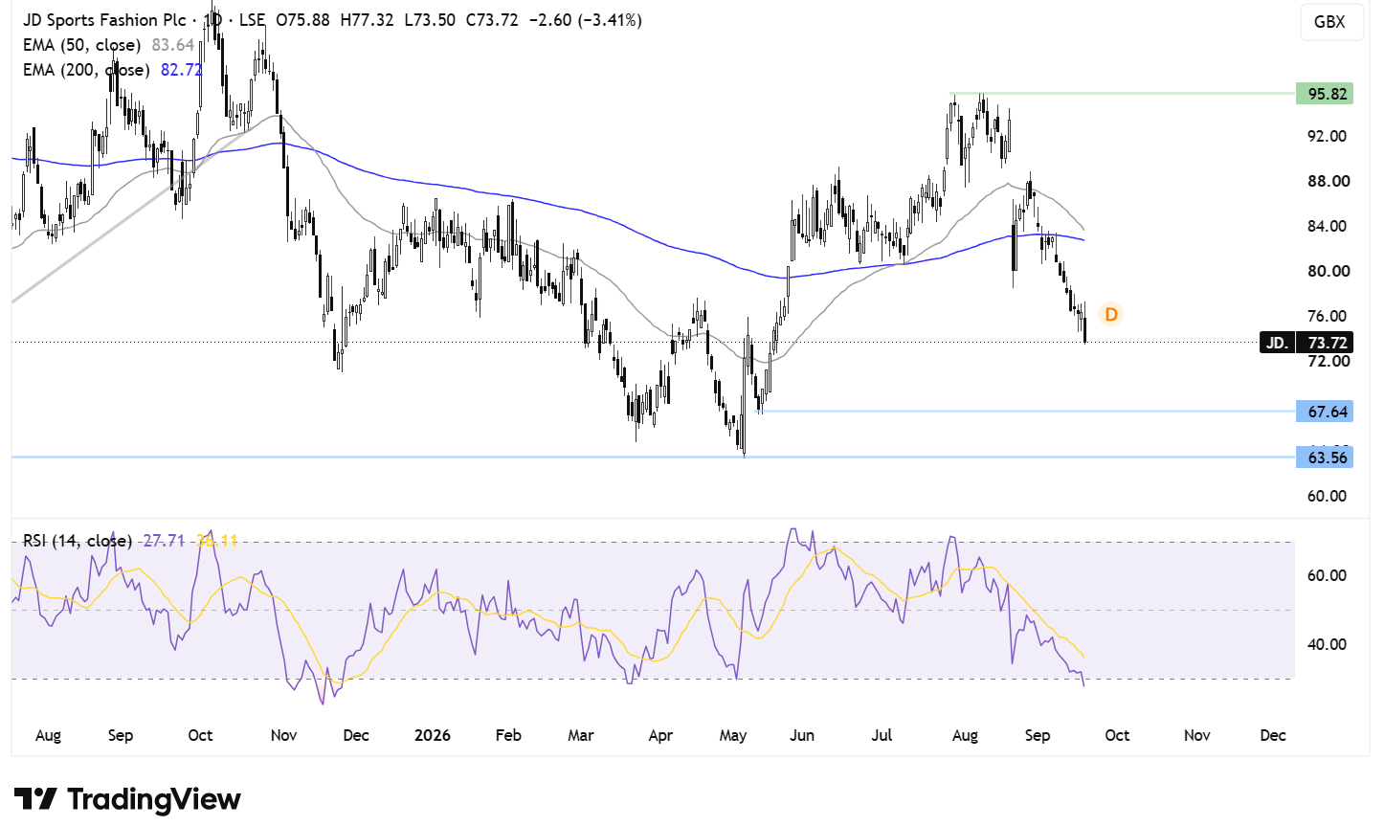Select the EMA (200, close) indicator legend

pyautogui.click(x=86, y=70)
